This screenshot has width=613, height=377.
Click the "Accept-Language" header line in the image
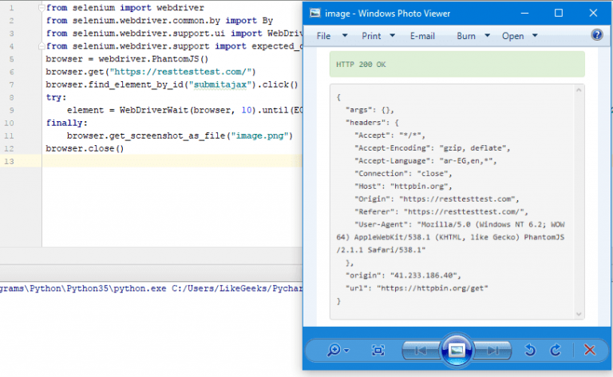tap(425, 161)
